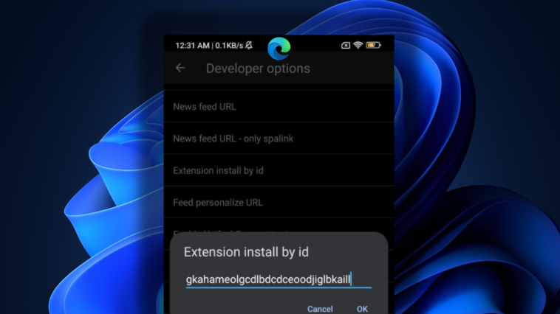Viewport: 560px width, 314px height.
Task: Click the Microsoft Edge logo
Action: tap(279, 49)
